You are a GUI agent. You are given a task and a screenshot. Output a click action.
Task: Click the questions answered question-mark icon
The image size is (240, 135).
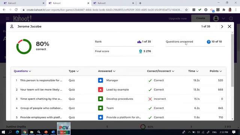coord(208,42)
